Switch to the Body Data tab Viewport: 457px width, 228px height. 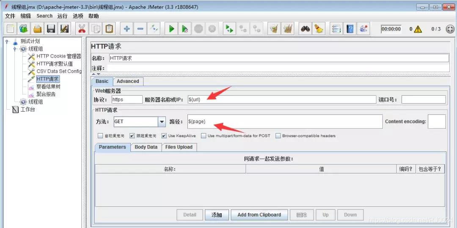[x=146, y=147]
